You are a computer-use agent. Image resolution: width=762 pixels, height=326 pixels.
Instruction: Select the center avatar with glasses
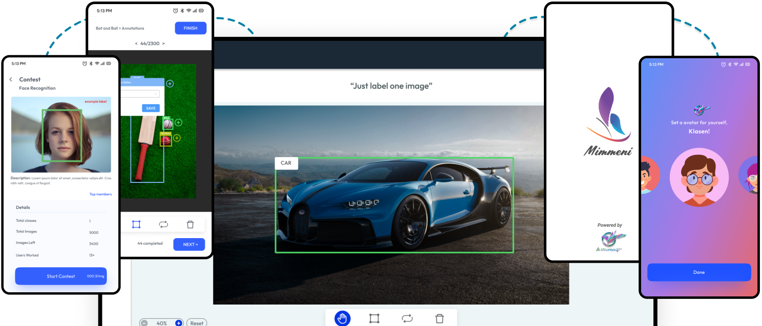point(699,177)
